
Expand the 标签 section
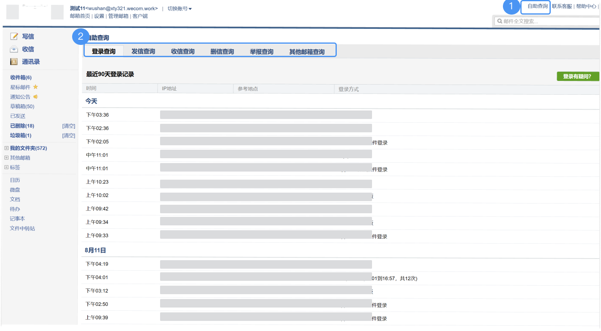coord(6,167)
